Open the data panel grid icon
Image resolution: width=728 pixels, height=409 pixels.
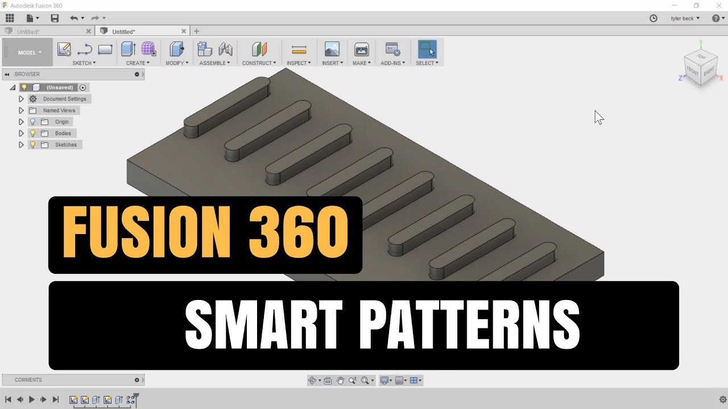click(10, 18)
